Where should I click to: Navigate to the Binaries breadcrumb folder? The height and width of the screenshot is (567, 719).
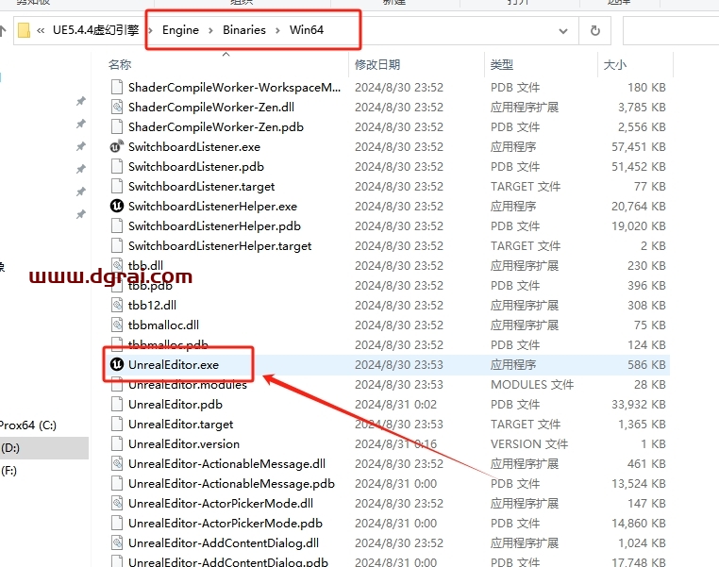point(244,30)
